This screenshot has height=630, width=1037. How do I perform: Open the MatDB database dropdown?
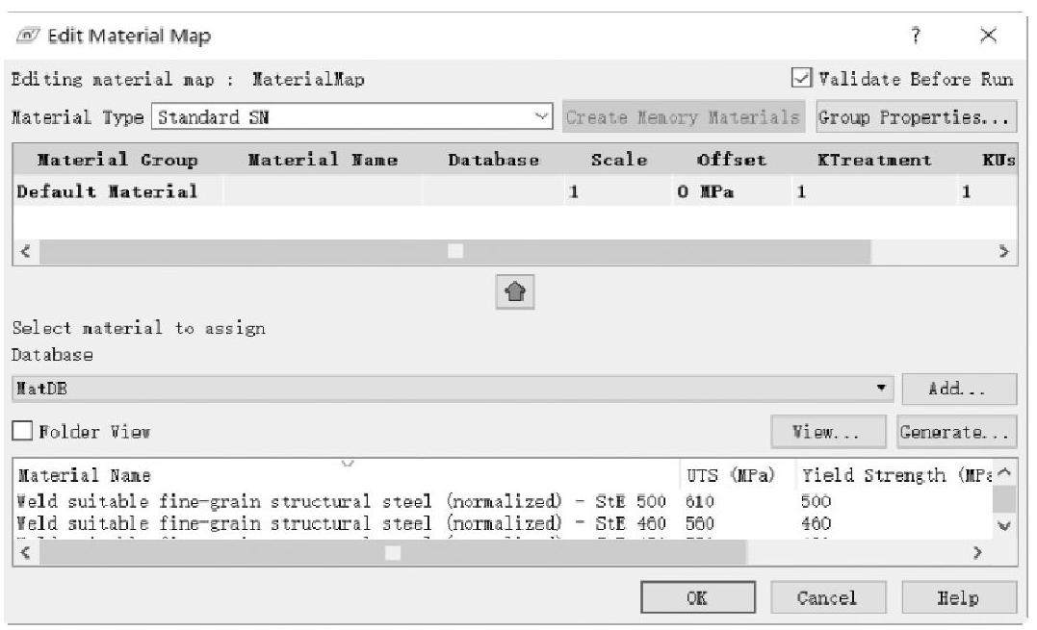click(453, 389)
